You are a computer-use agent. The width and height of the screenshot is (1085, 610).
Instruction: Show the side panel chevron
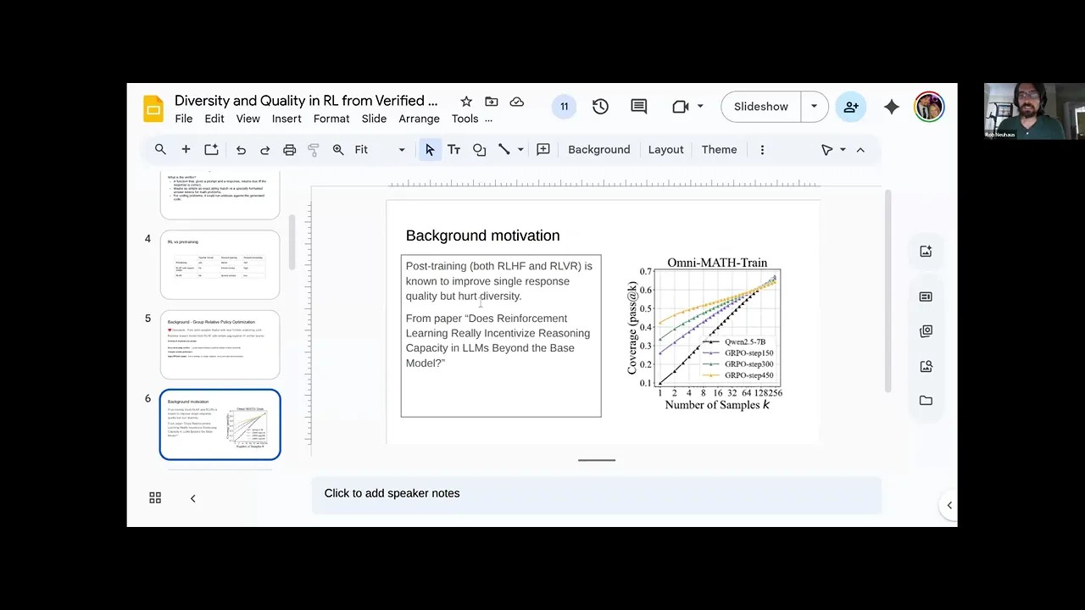949,505
